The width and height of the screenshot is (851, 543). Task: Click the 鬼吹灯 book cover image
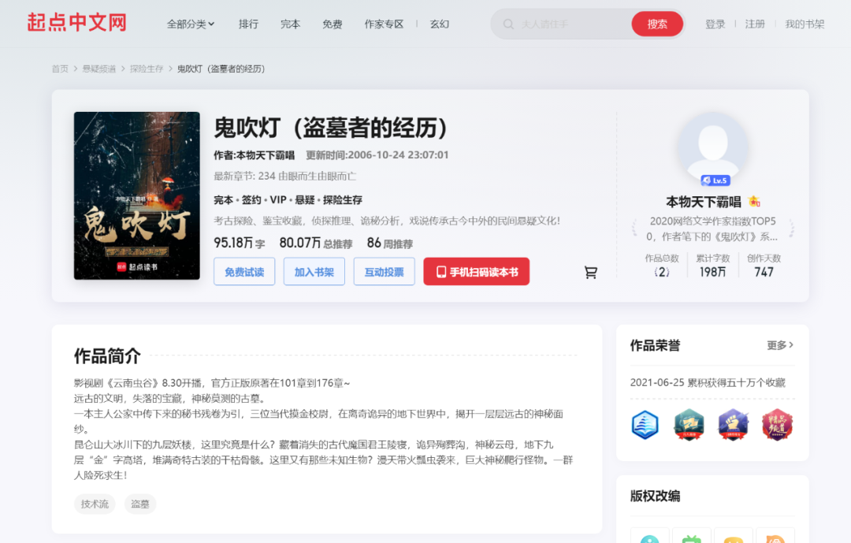137,195
